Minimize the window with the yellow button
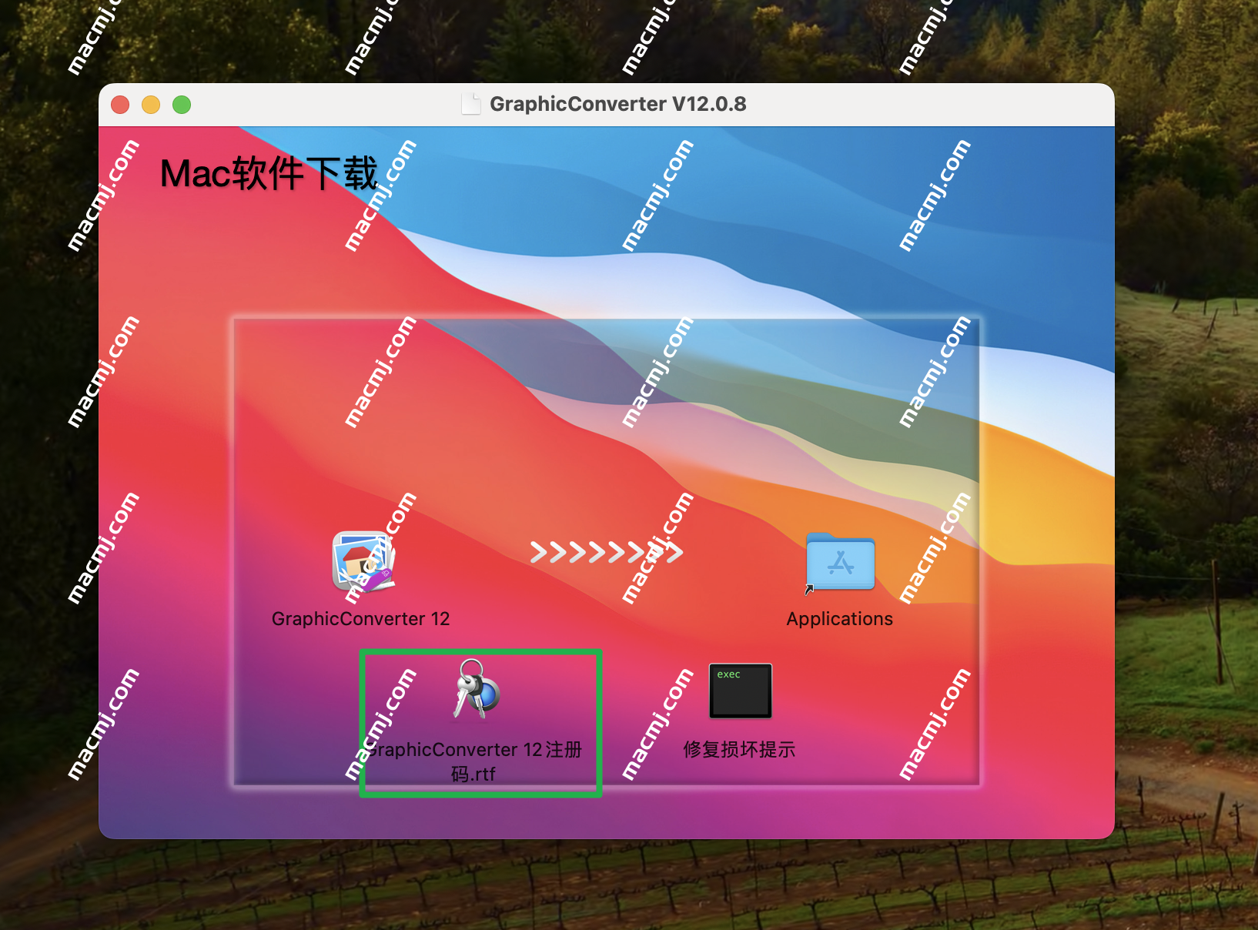This screenshot has height=930, width=1258. coord(151,105)
